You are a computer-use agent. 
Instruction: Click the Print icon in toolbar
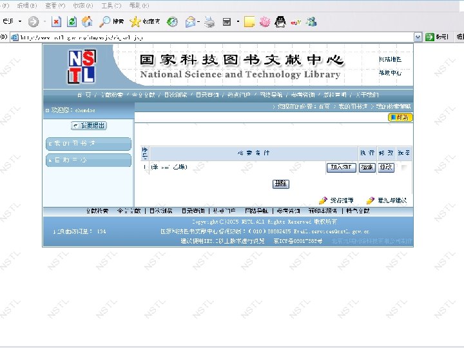(x=210, y=22)
